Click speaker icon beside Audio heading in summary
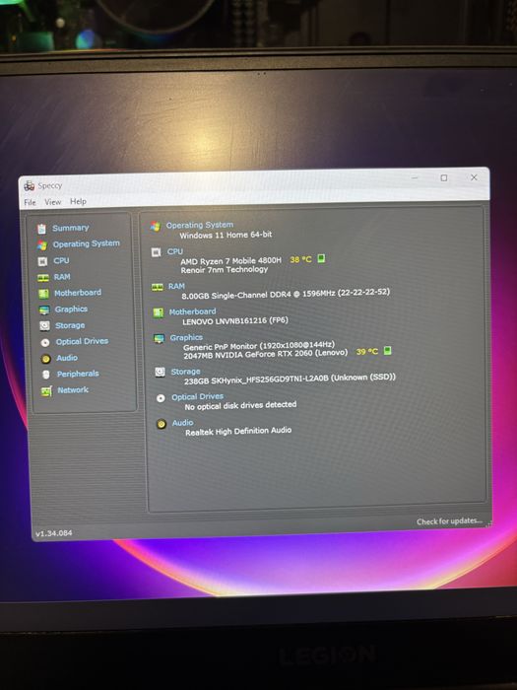Image resolution: width=517 pixels, height=690 pixels. coord(162,424)
